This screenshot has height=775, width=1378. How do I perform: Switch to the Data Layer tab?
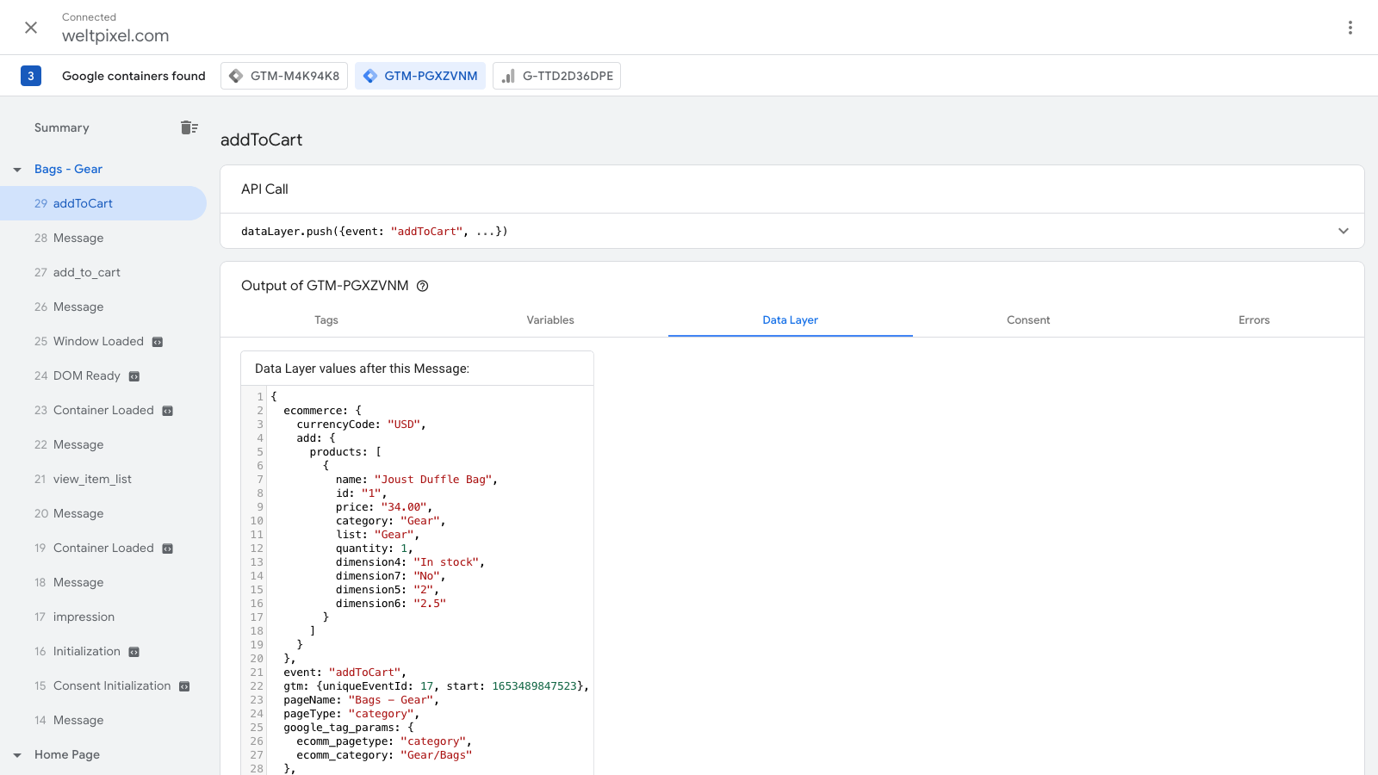pos(791,319)
